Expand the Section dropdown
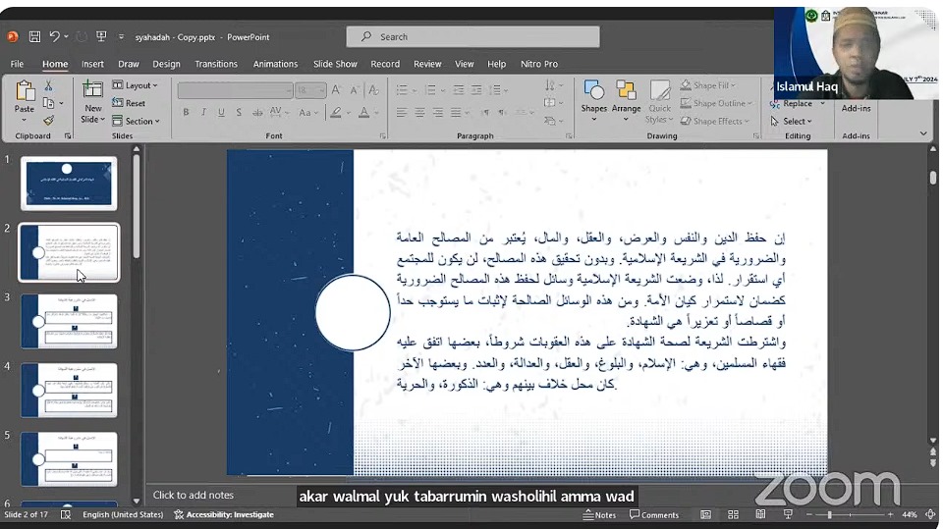This screenshot has height=529, width=943. (136, 122)
